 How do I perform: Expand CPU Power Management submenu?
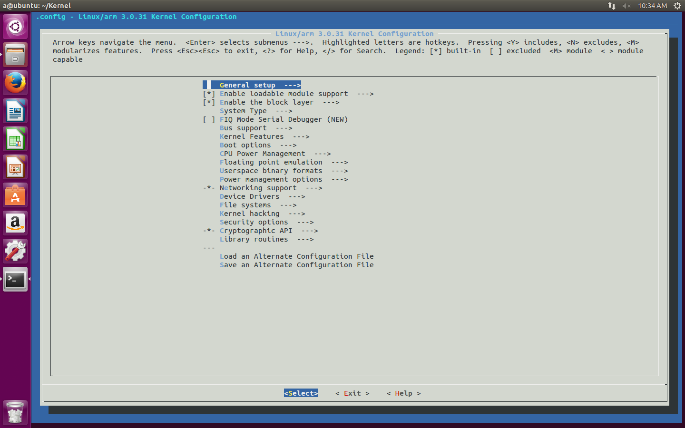coord(275,154)
